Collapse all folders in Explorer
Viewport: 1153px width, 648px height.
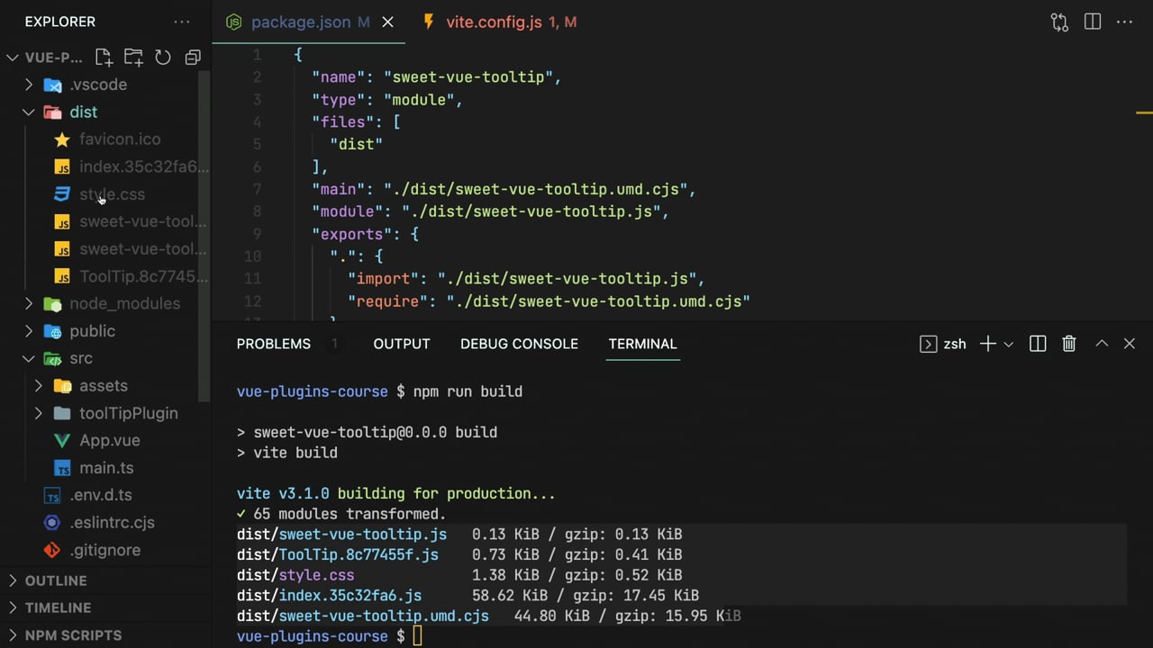pos(193,58)
